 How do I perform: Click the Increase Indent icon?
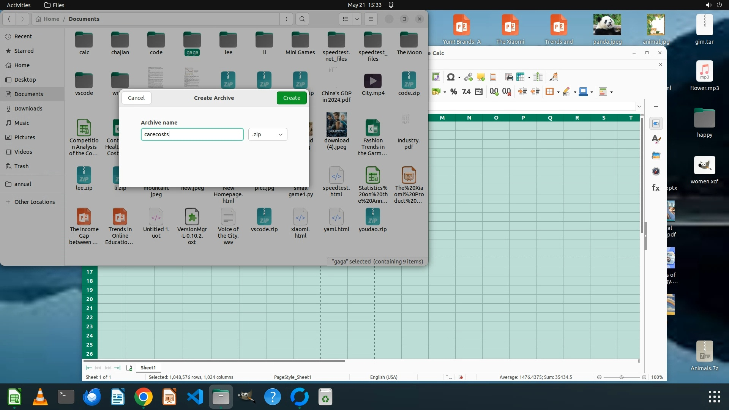[x=522, y=91]
